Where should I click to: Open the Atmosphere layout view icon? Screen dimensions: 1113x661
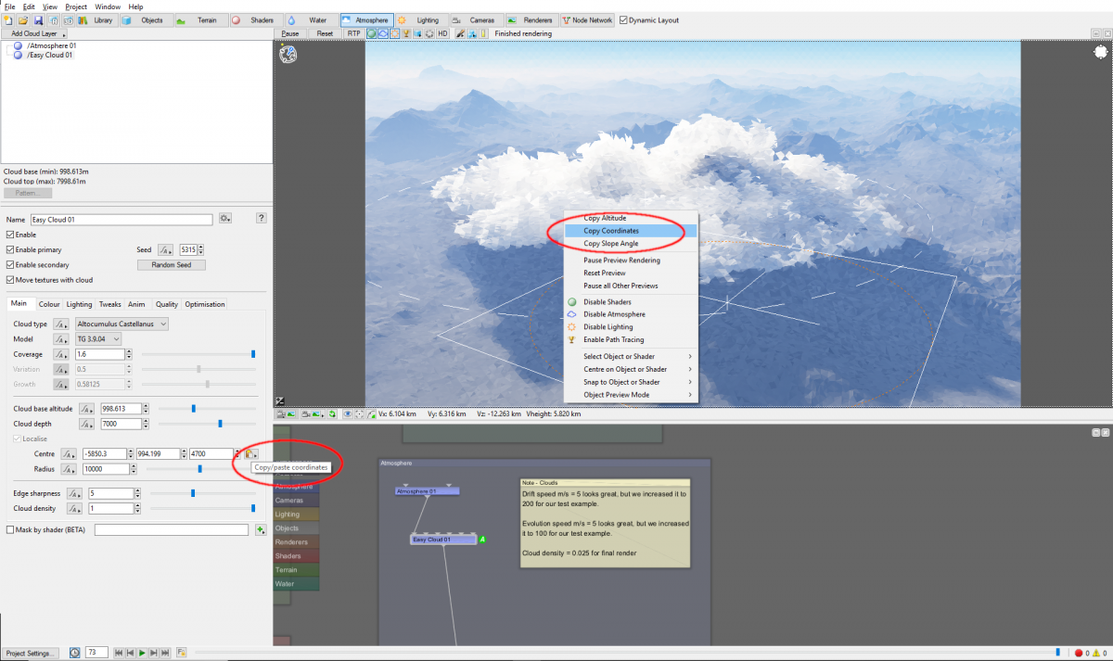click(x=366, y=19)
